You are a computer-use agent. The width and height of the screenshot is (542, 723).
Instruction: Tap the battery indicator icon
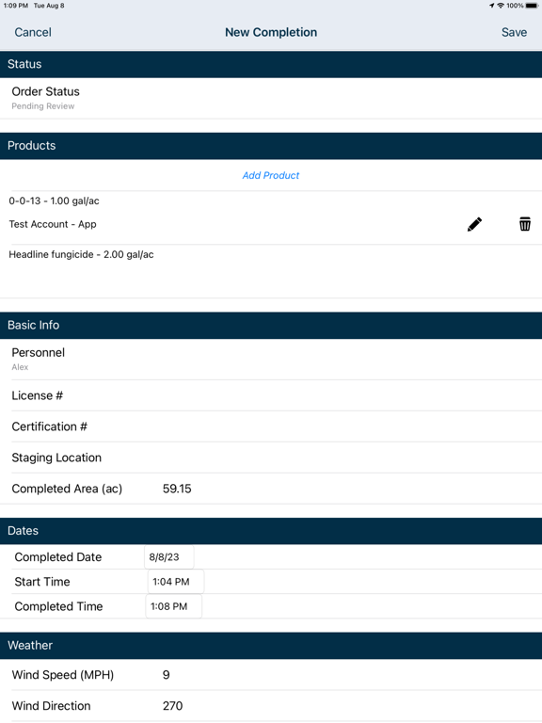click(532, 6)
